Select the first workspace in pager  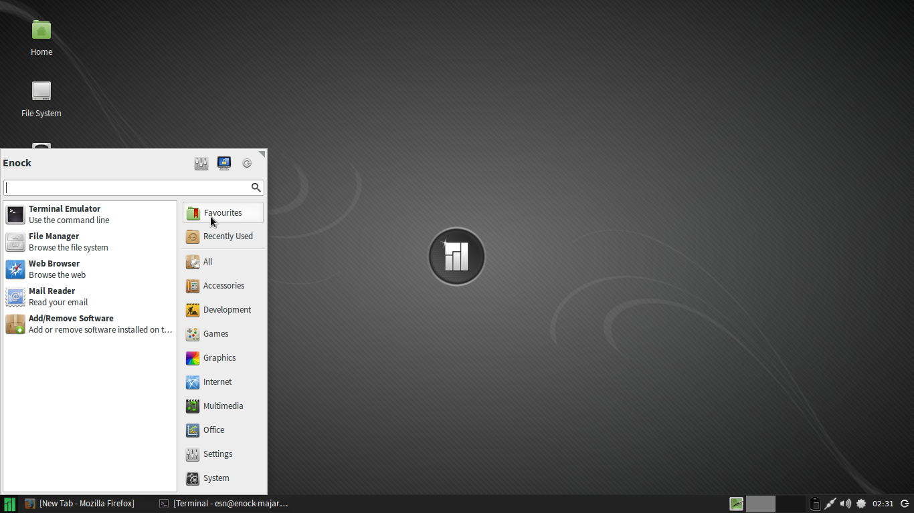(761, 504)
